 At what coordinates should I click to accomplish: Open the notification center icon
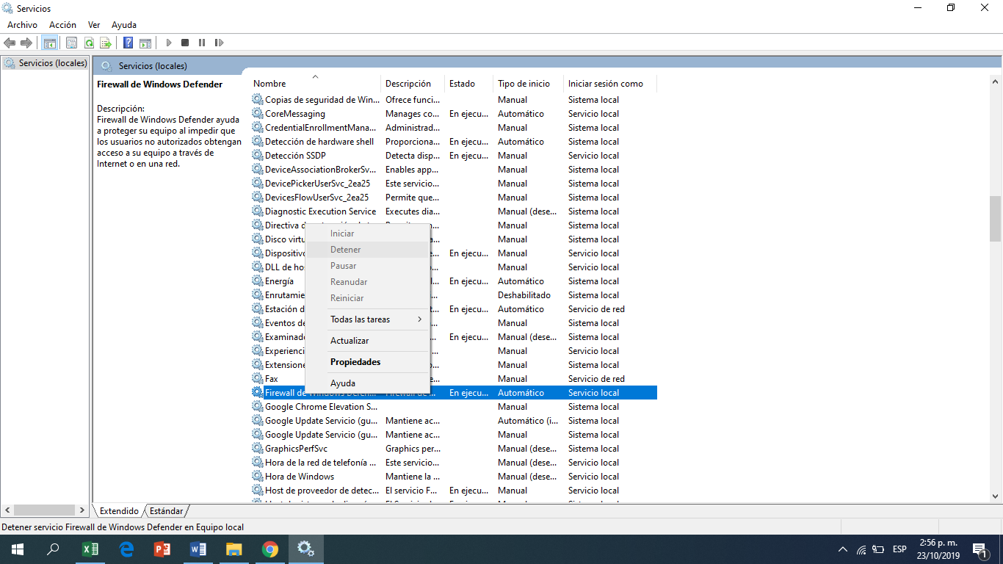pos(980,549)
